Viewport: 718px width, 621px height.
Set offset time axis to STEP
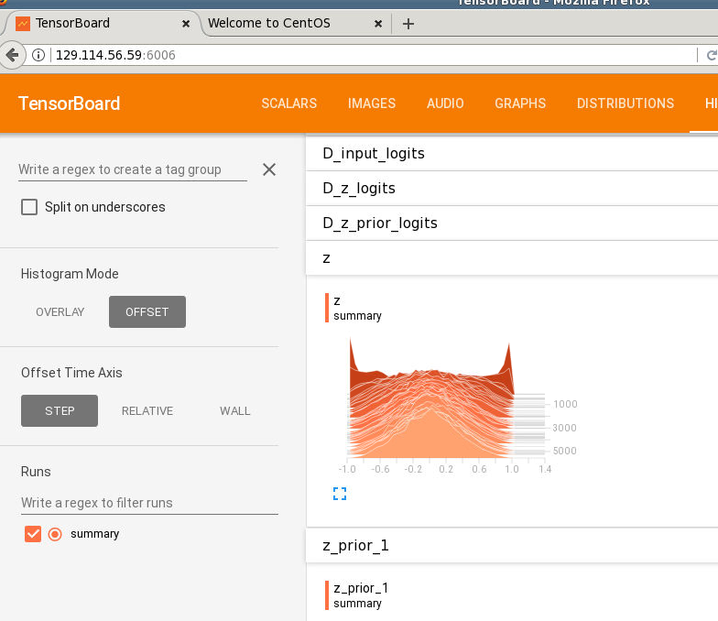click(x=60, y=410)
